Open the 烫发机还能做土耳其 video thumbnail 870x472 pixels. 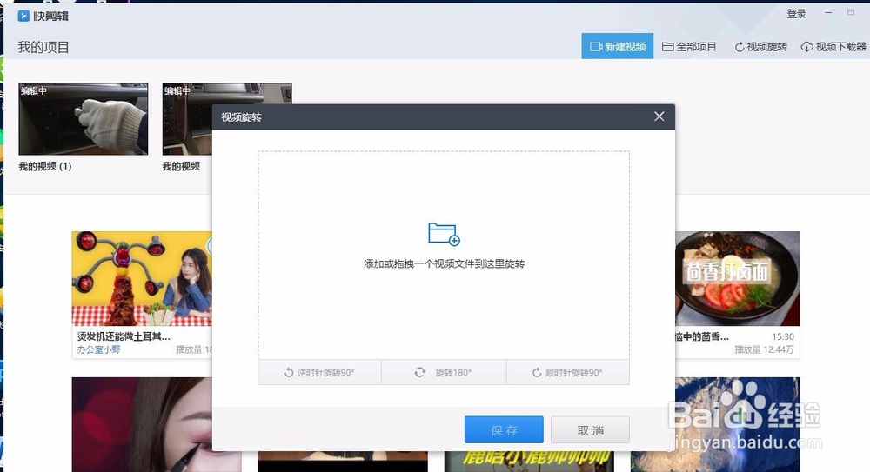(142, 278)
